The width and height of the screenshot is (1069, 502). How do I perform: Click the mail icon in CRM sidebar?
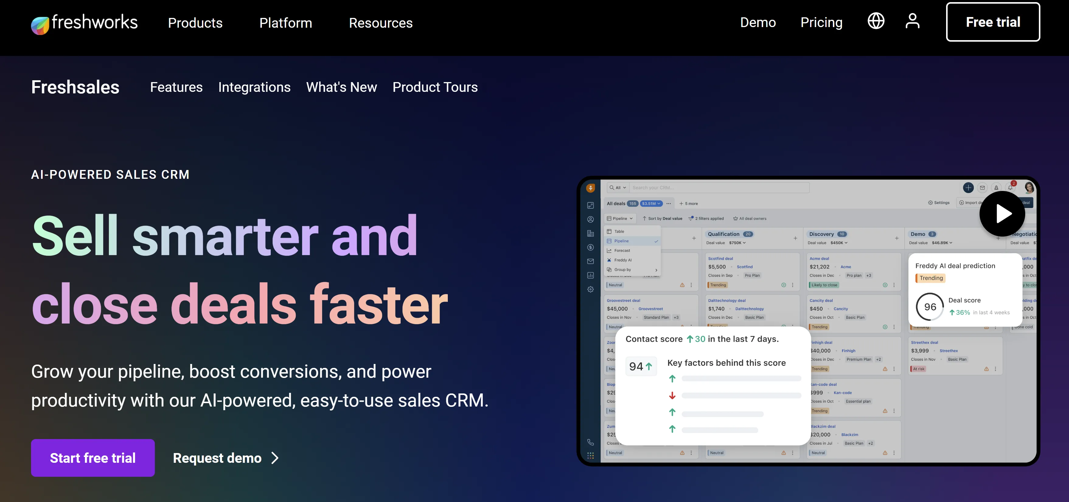pyautogui.click(x=590, y=261)
